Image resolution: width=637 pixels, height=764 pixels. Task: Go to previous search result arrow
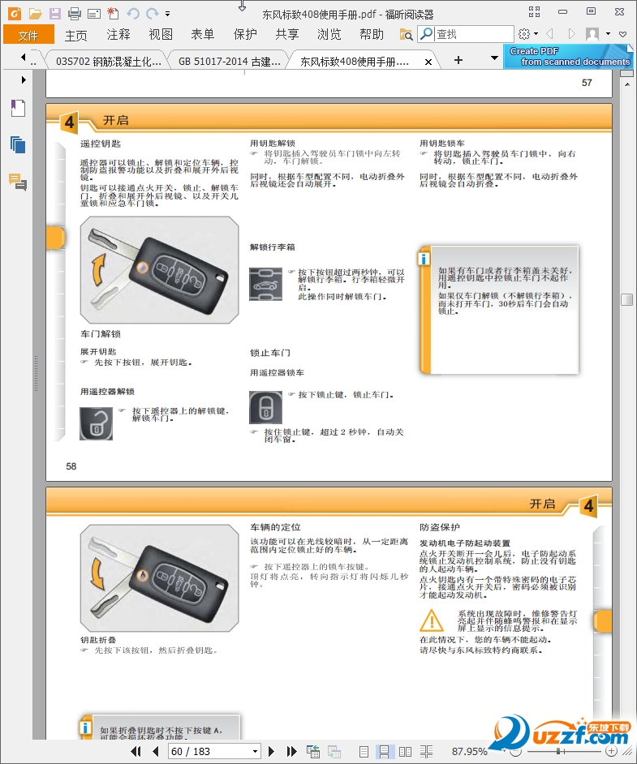tap(549, 34)
